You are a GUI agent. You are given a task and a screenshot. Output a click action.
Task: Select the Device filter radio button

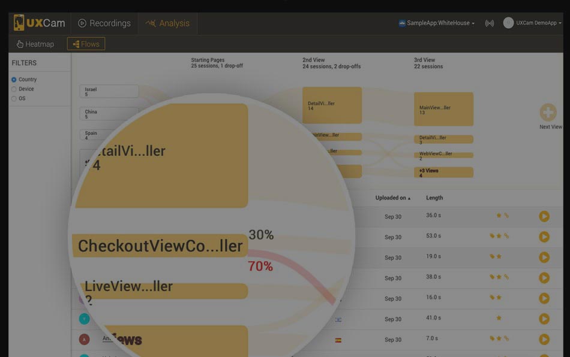pyautogui.click(x=14, y=89)
